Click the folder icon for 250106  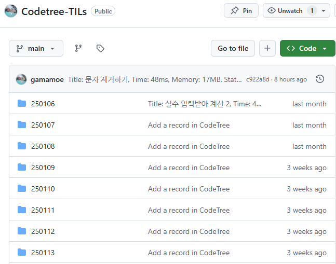pyautogui.click(x=22, y=103)
